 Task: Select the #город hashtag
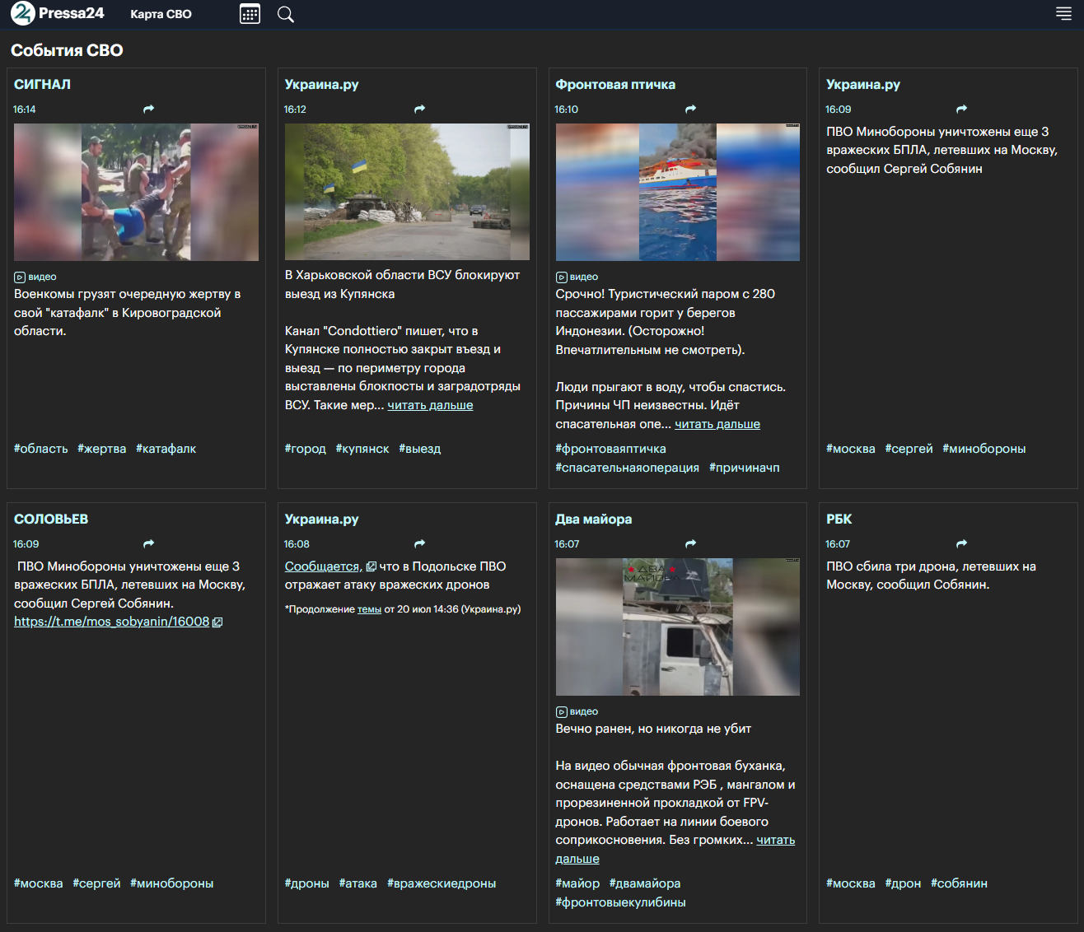pos(306,449)
